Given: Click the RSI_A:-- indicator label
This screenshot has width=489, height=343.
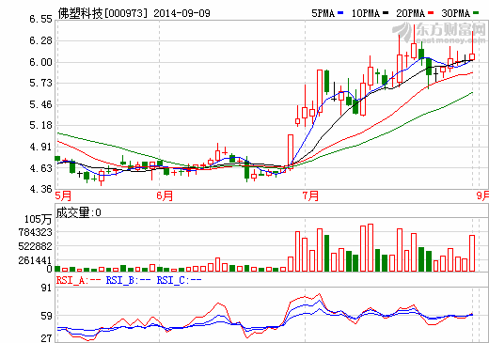Looking at the screenshot, I should pos(78,280).
